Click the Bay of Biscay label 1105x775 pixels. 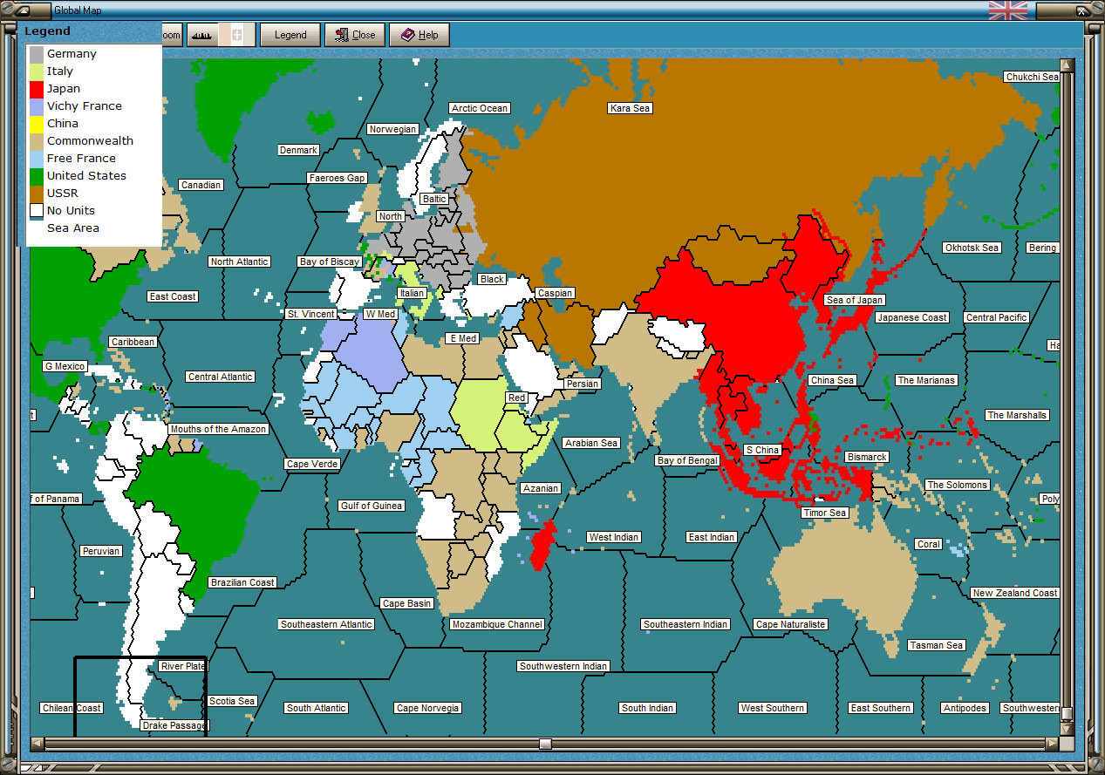pyautogui.click(x=330, y=262)
